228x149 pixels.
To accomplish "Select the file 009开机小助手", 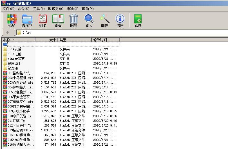I will [x=21, y=111].
